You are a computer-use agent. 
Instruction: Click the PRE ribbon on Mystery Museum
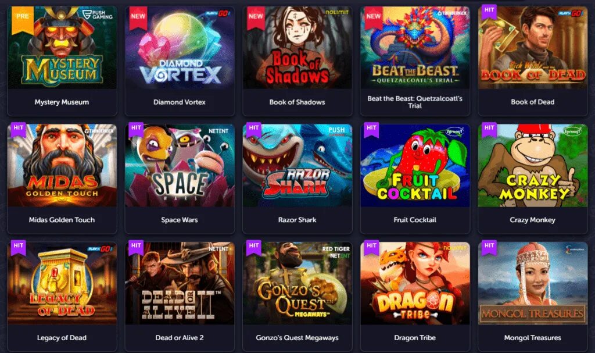(23, 19)
